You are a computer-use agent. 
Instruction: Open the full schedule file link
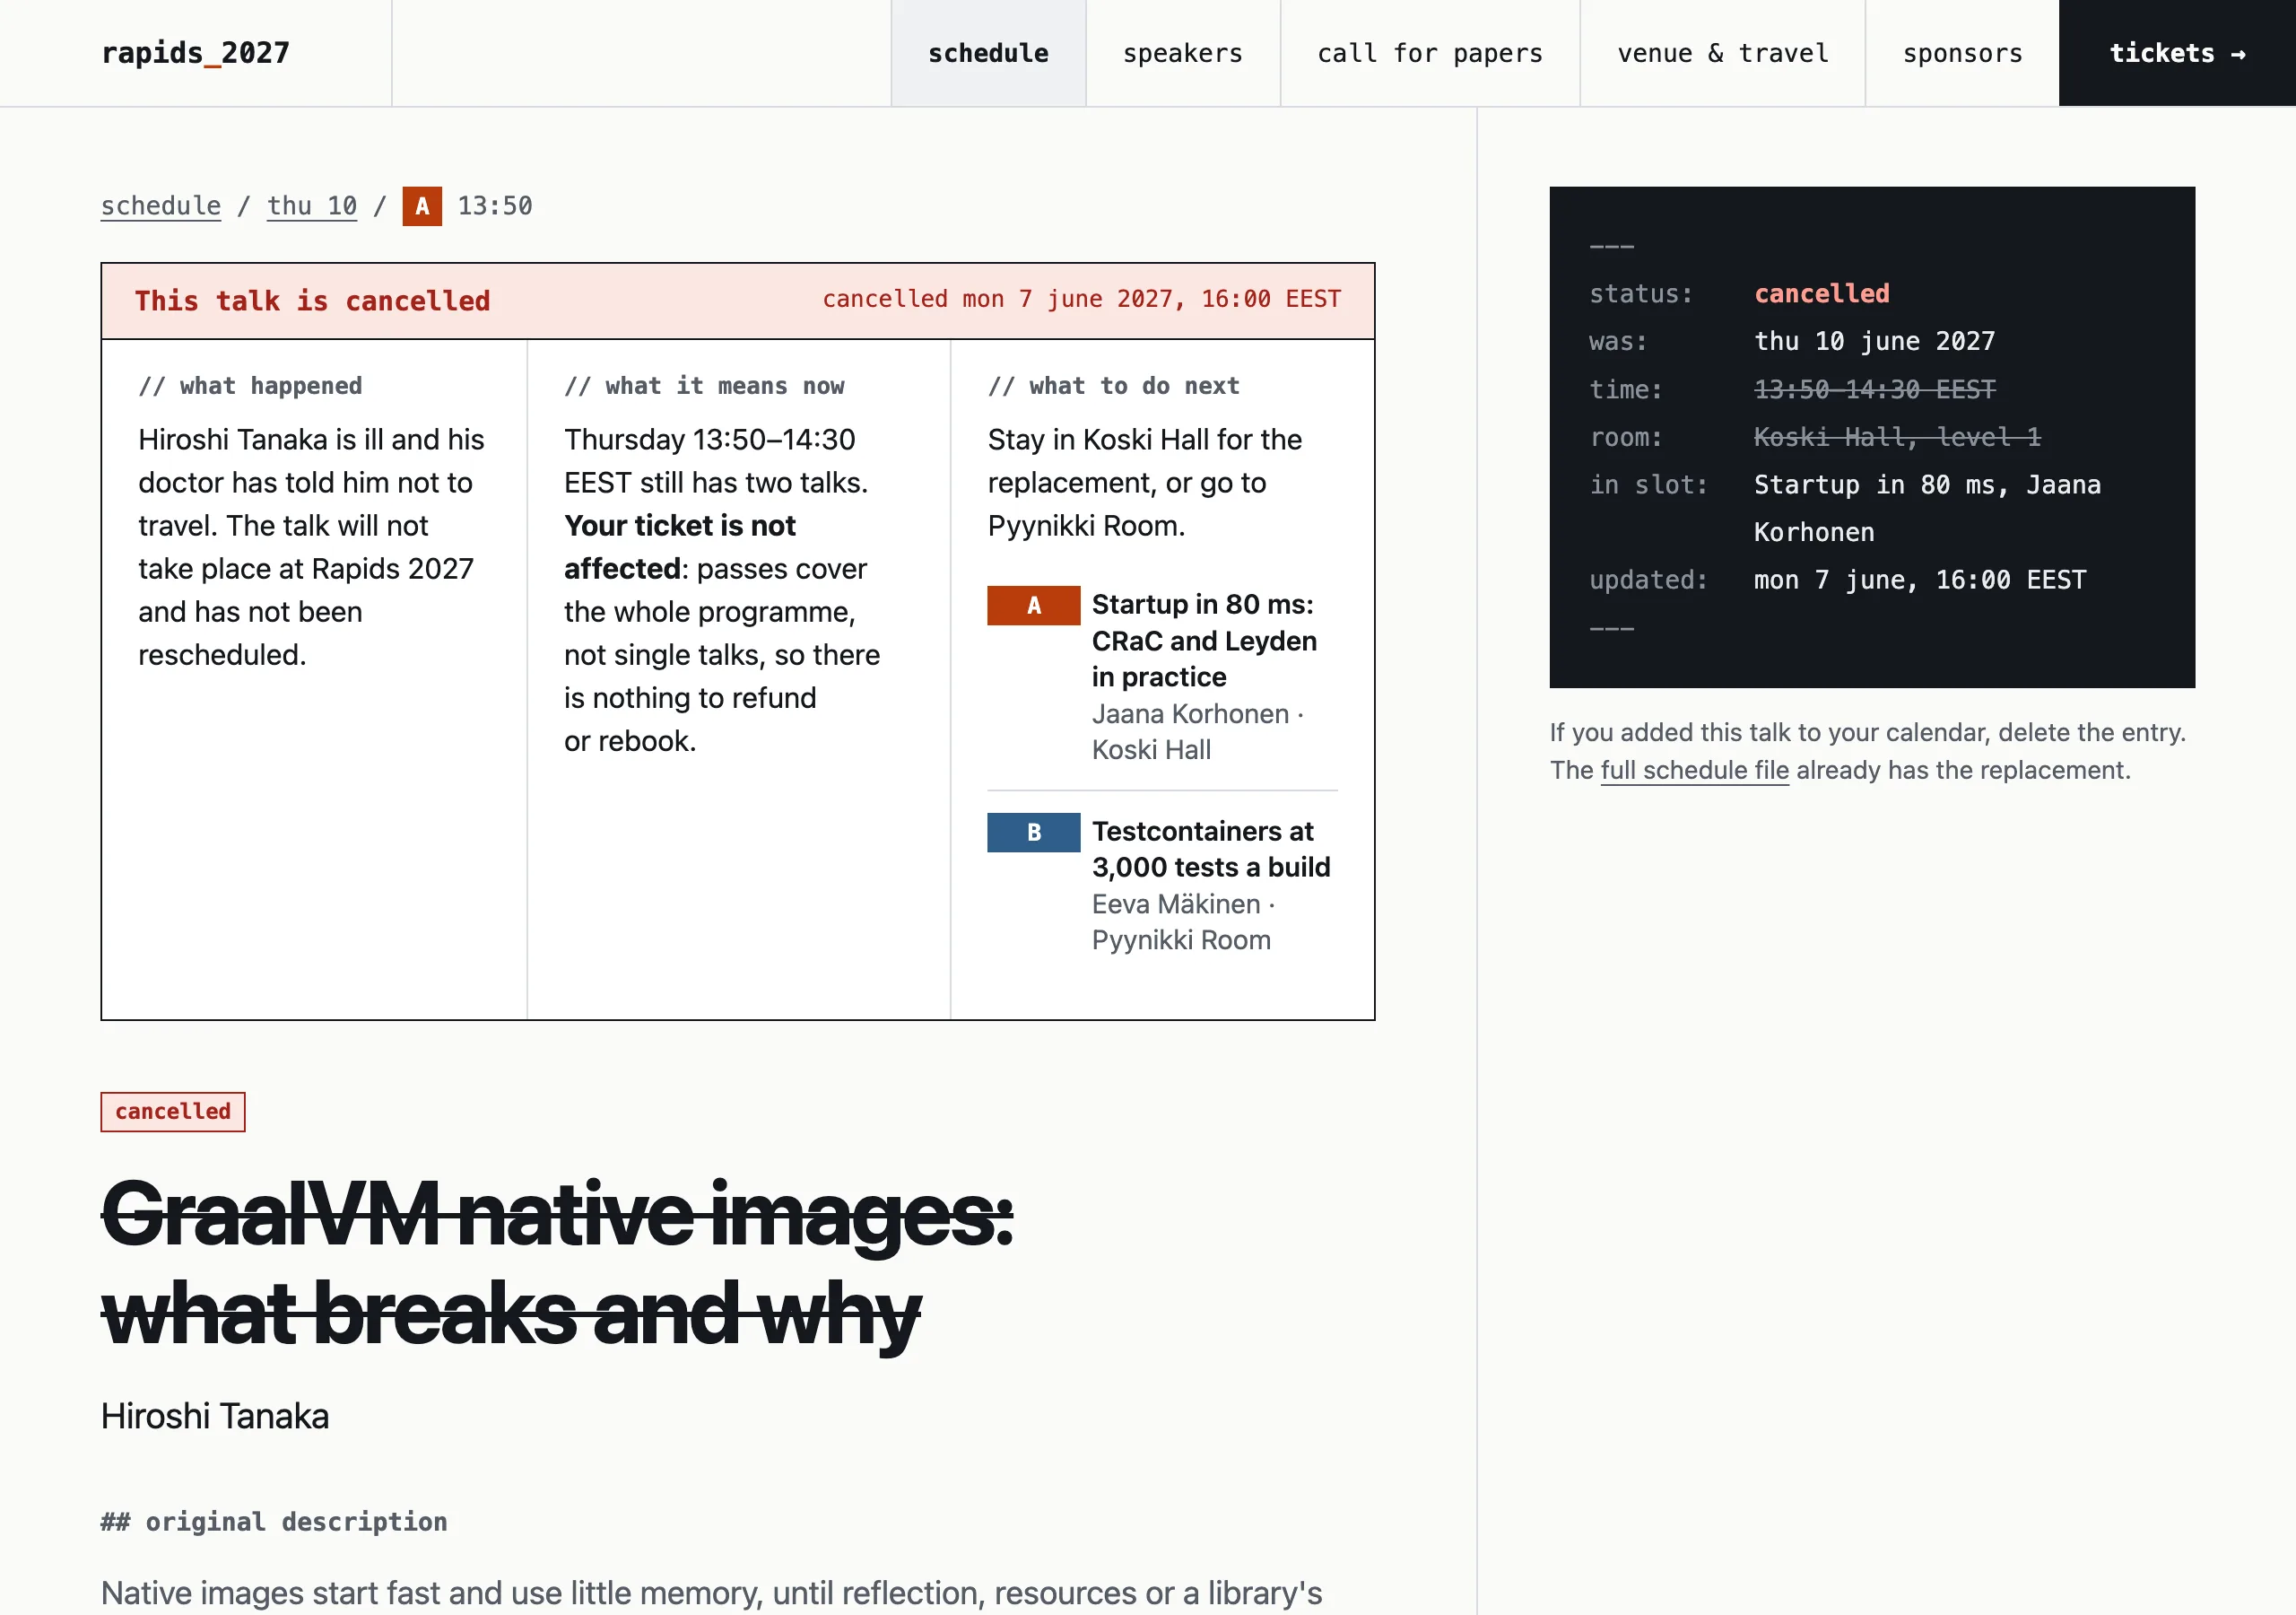pyautogui.click(x=1695, y=771)
